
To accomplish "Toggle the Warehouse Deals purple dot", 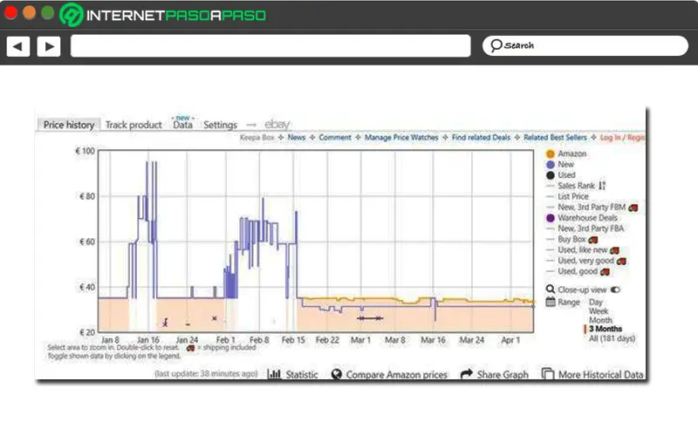I will pyautogui.click(x=551, y=218).
